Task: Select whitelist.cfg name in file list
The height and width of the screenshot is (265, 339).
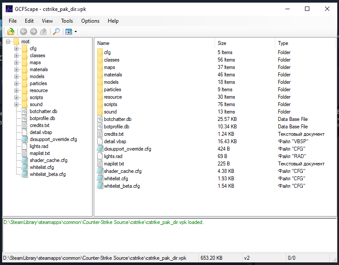Action: (116, 179)
